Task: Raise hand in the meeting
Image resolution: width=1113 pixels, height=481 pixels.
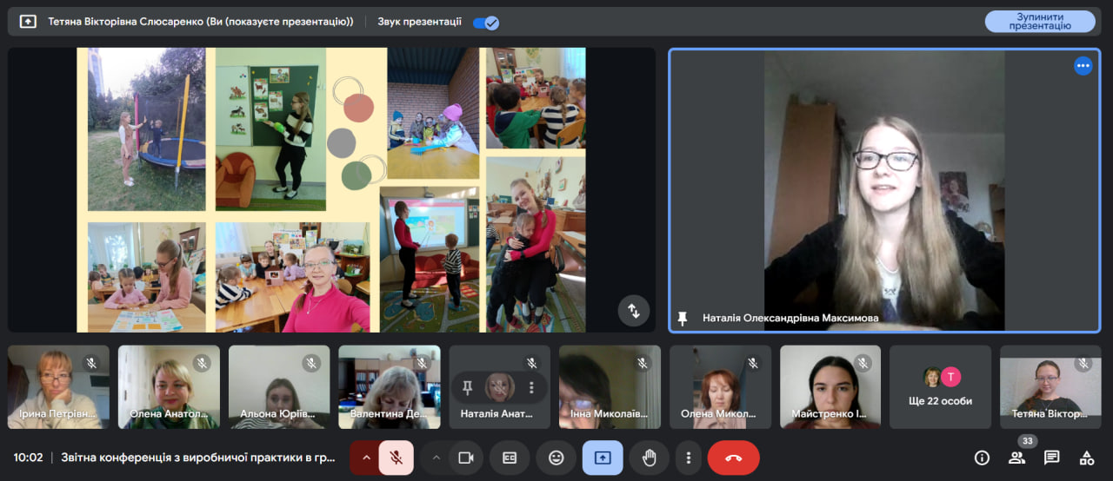Action: point(648,458)
